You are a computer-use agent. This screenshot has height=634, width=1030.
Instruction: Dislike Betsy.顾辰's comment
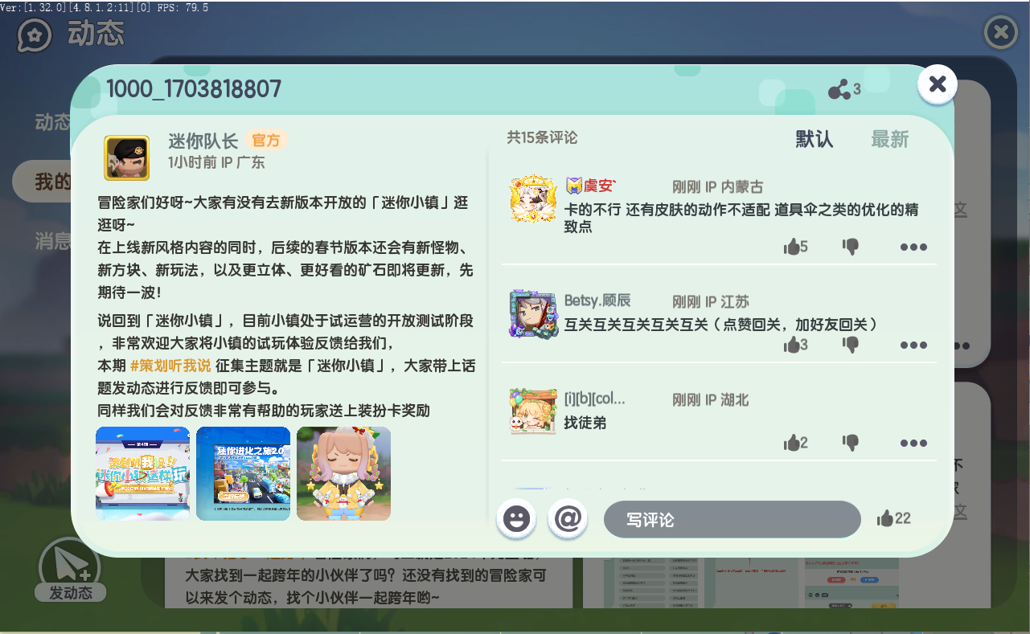(x=851, y=345)
